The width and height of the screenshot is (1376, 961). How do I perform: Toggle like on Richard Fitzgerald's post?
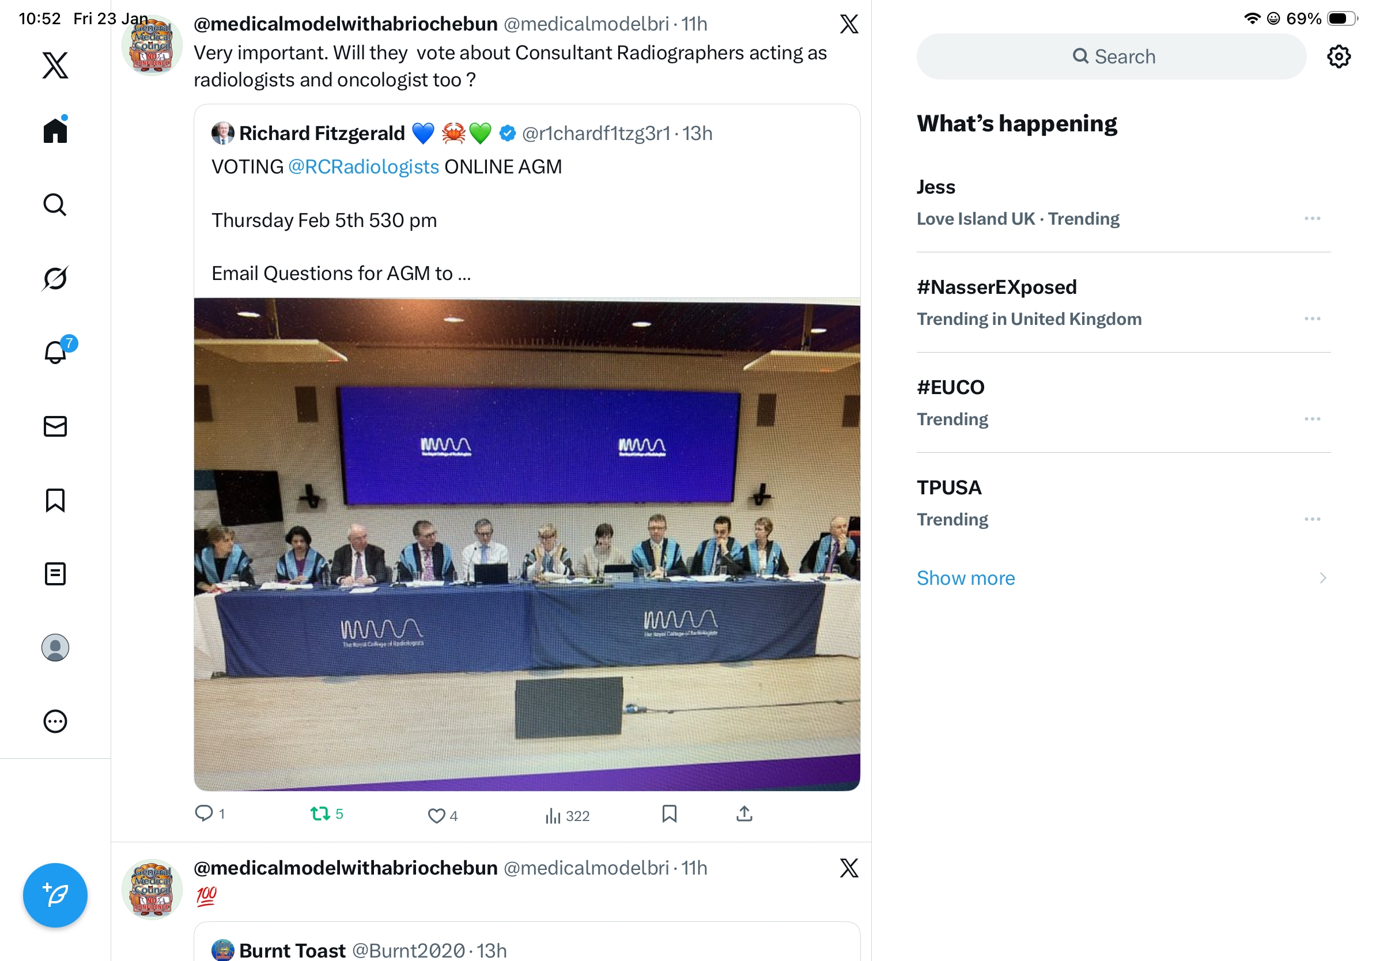coord(436,815)
